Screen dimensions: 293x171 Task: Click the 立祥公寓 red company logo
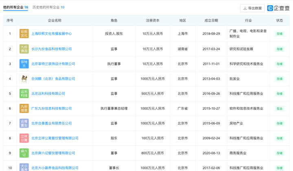click(x=24, y=138)
